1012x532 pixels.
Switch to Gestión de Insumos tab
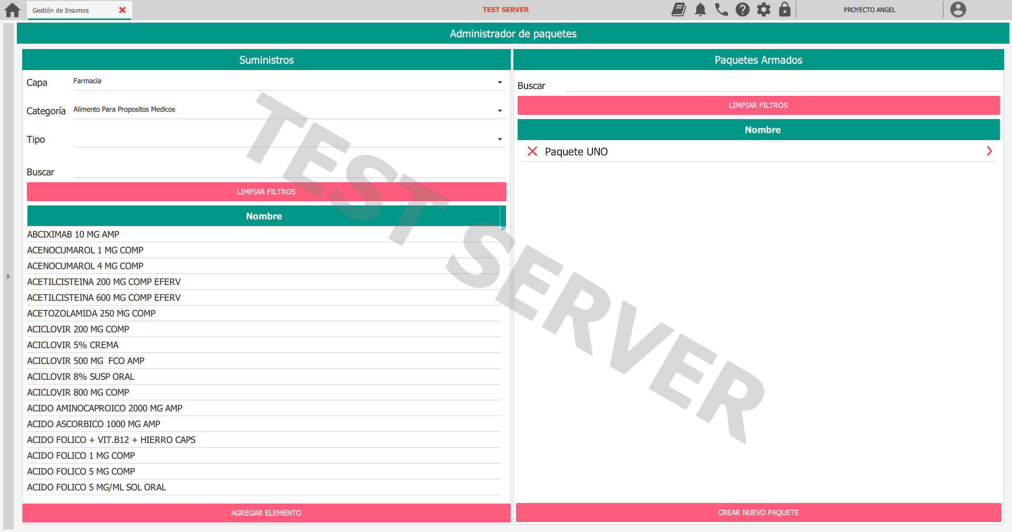point(61,11)
